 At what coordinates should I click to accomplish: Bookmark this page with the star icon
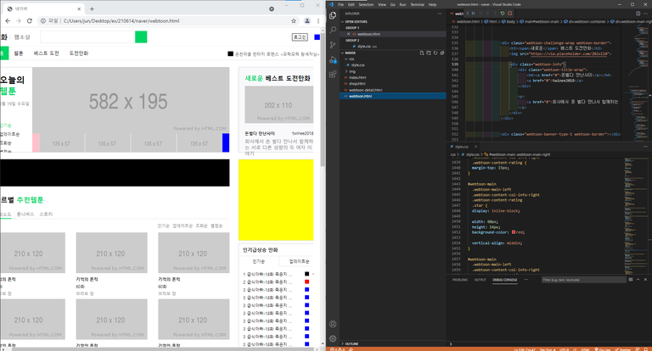coord(294,20)
